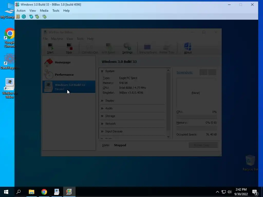Viewport: 263px width, 197px height.
Task: Click the Printer Tray button near State
Action: click(203, 145)
